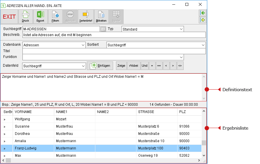Click the Und operator button
The width and height of the screenshot is (260, 164).
click(144, 66)
